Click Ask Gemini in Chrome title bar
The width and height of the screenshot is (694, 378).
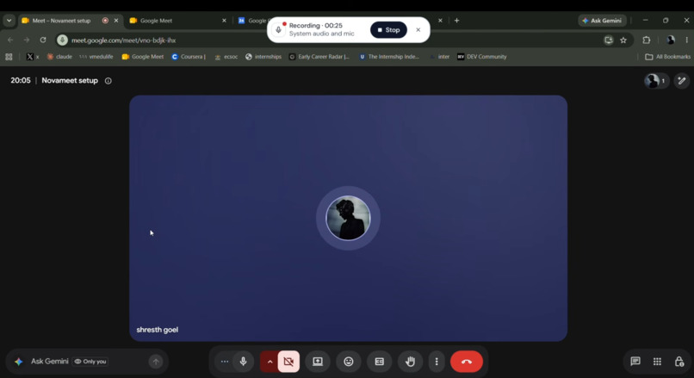coord(602,21)
